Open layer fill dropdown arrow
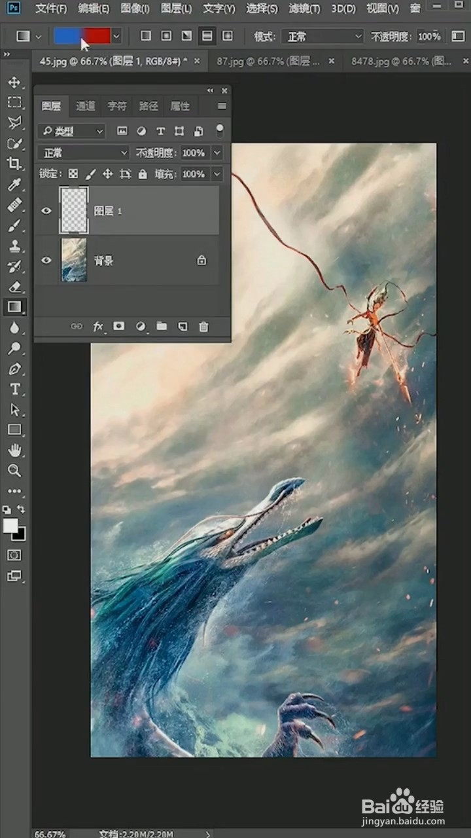This screenshot has width=471, height=838. [x=217, y=174]
